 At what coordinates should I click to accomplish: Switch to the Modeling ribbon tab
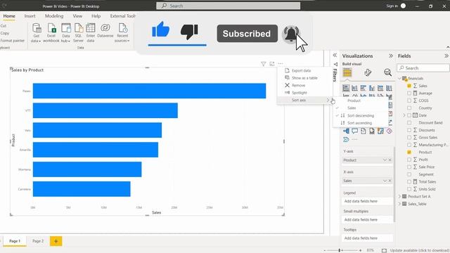click(x=54, y=16)
